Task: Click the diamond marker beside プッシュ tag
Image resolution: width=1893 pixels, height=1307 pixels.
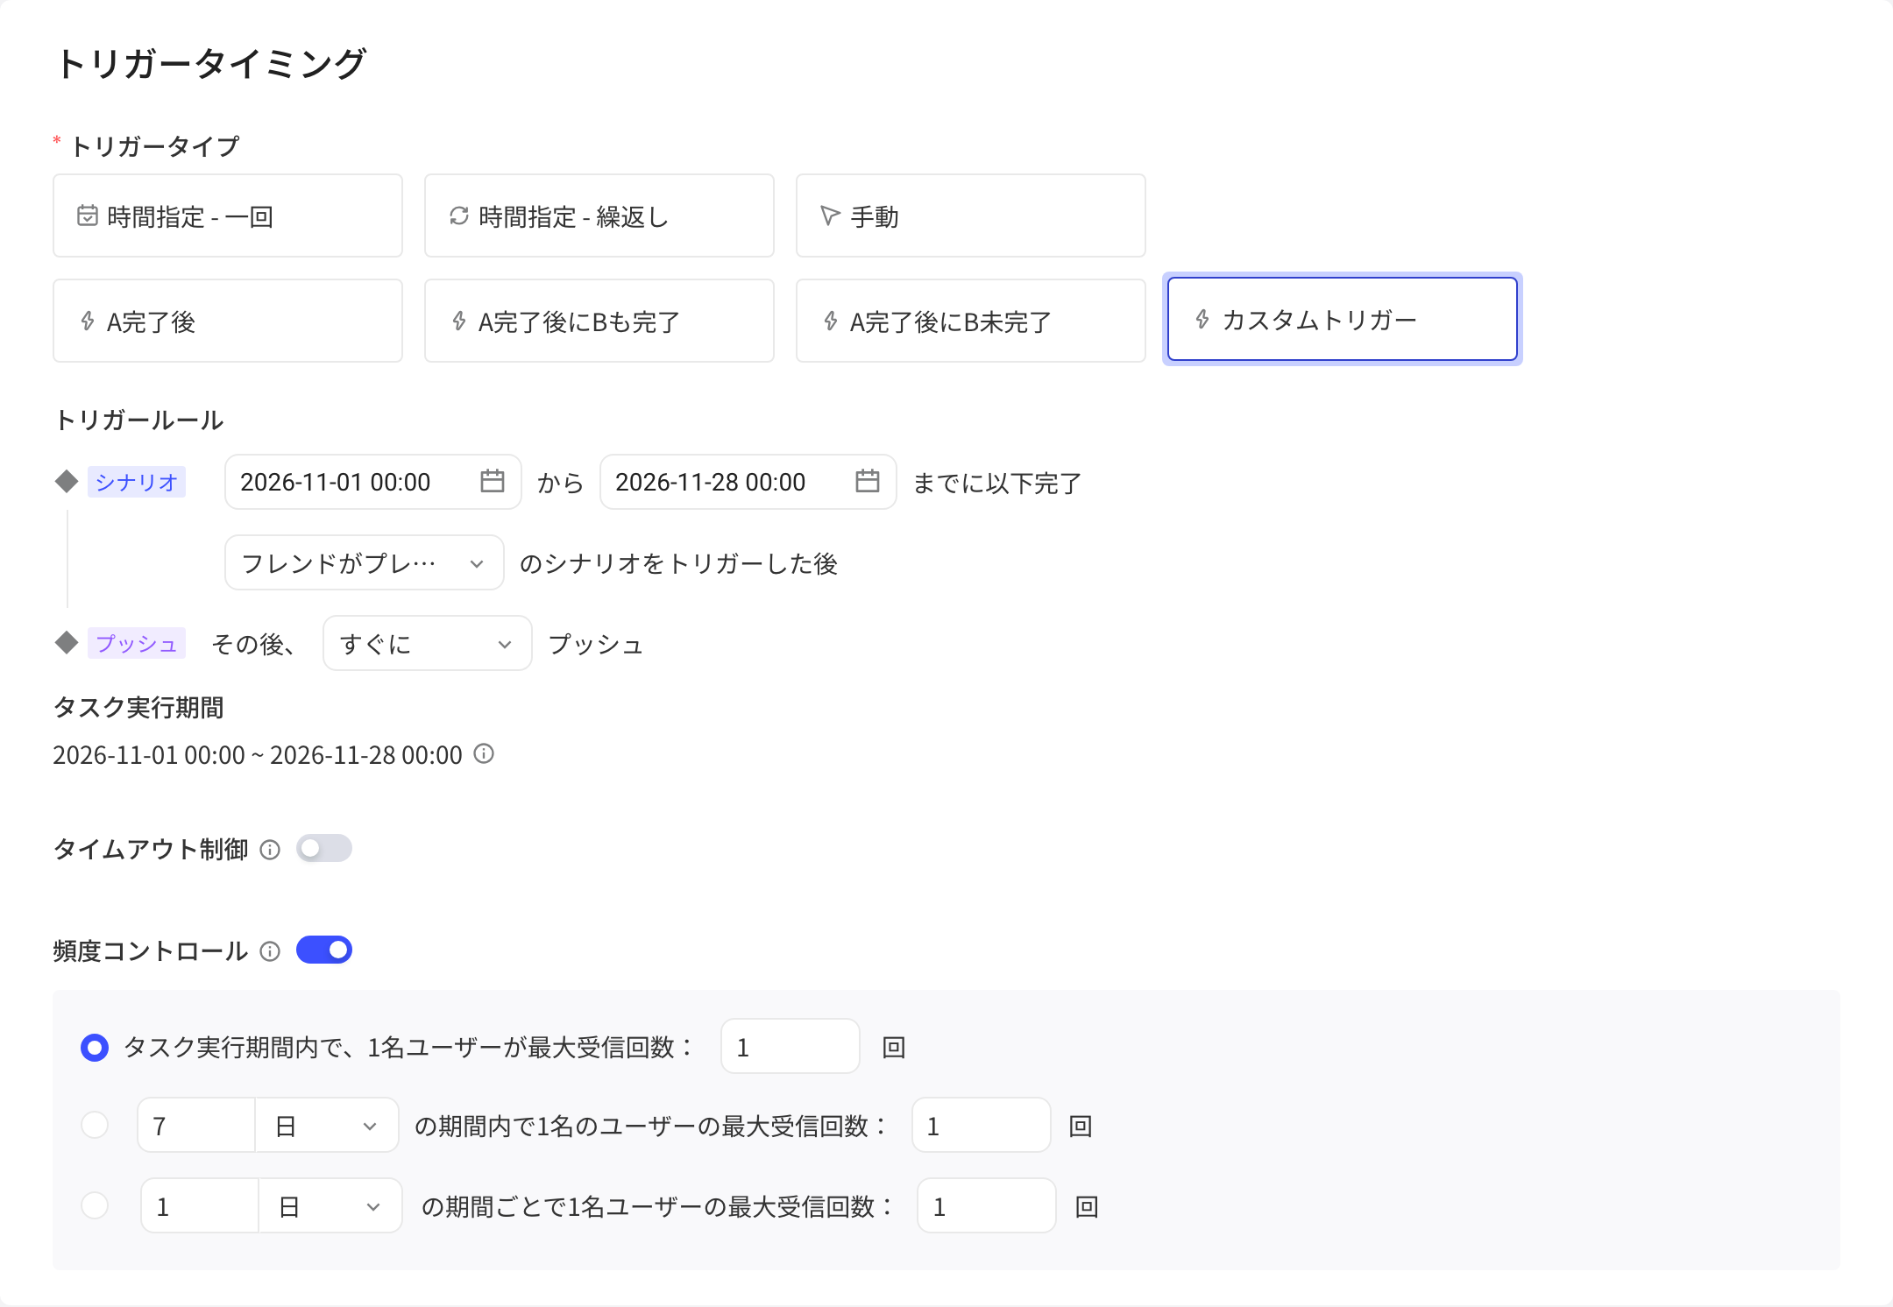Action: (x=67, y=642)
